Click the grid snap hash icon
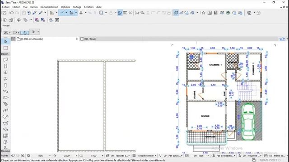289x162 pixels. tap(81, 13)
